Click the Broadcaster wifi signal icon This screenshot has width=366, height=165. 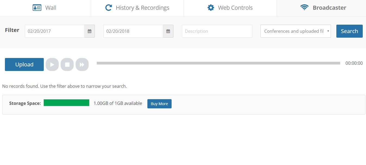304,8
